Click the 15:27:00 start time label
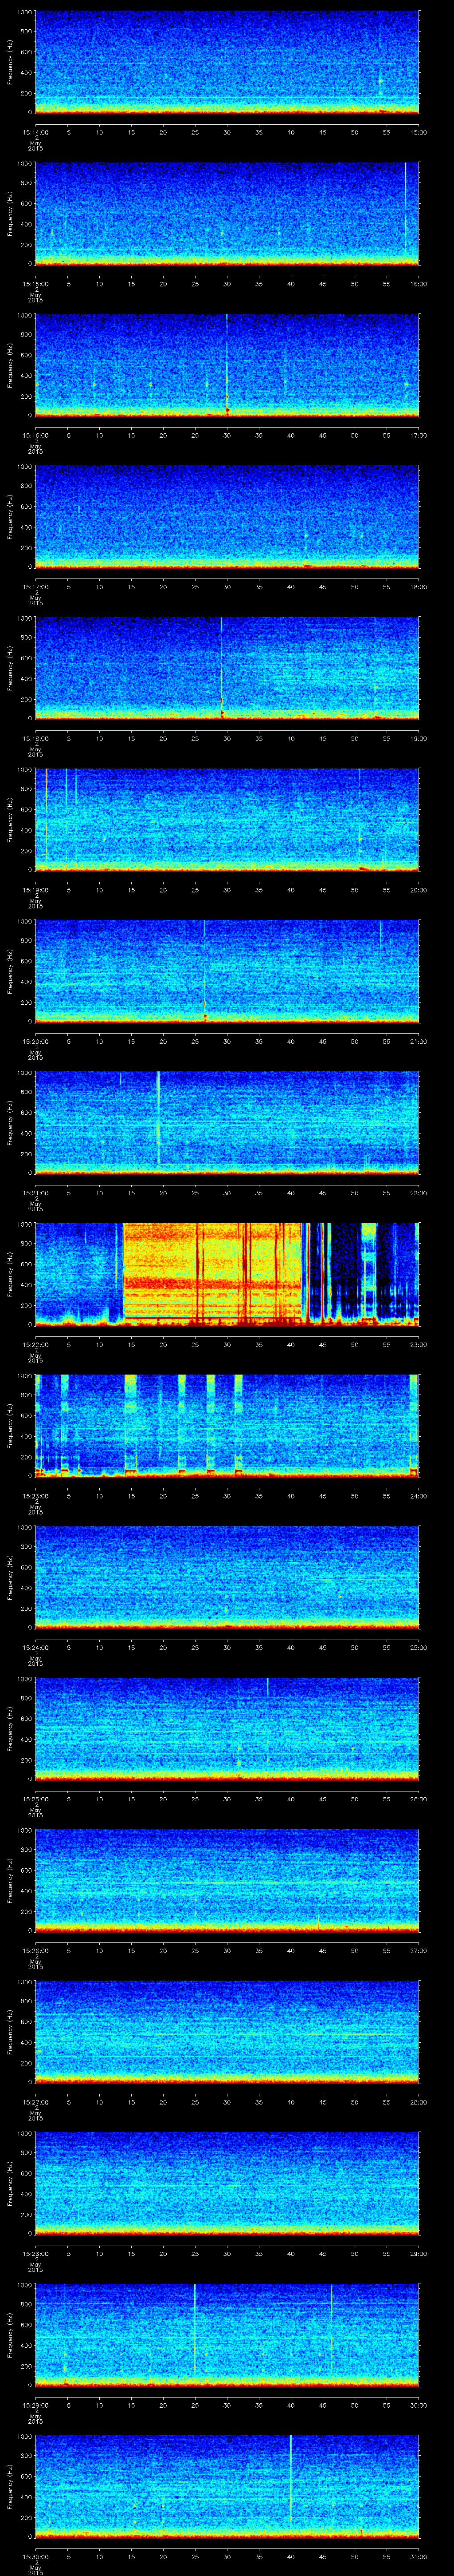 click(36, 2102)
